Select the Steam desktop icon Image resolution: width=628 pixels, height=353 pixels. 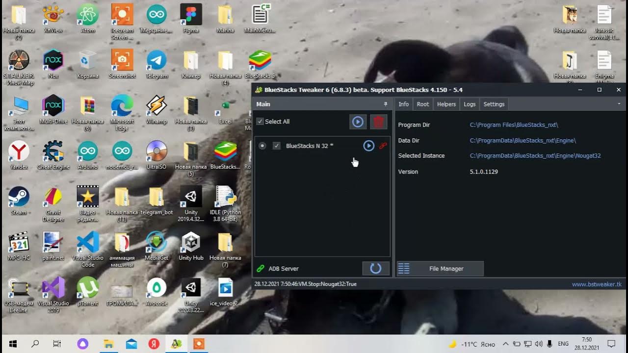click(x=19, y=201)
